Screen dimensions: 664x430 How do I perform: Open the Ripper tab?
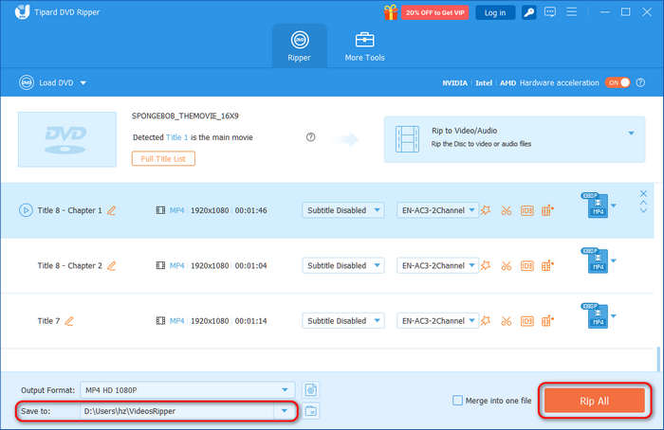click(x=300, y=46)
